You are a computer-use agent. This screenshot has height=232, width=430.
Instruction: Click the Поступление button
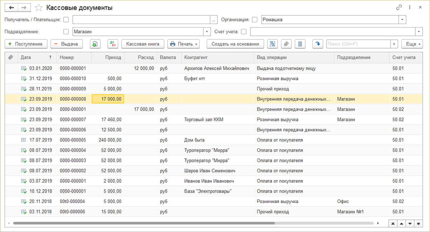coord(25,44)
